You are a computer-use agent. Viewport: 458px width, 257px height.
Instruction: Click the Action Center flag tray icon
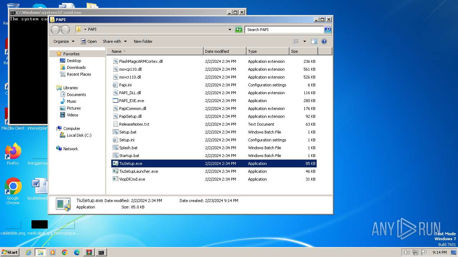(x=424, y=252)
